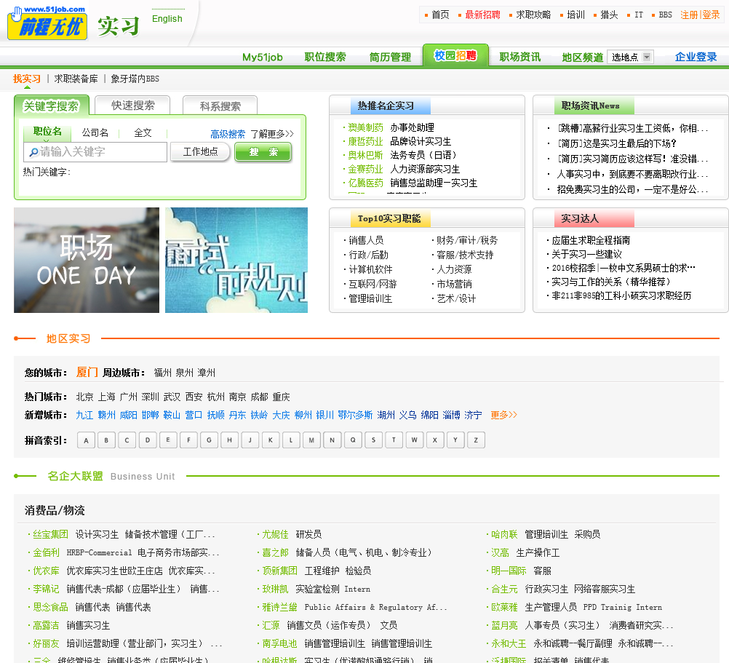The height and width of the screenshot is (663, 729).
Task: Click 企业登录 link
Action: [x=696, y=57]
